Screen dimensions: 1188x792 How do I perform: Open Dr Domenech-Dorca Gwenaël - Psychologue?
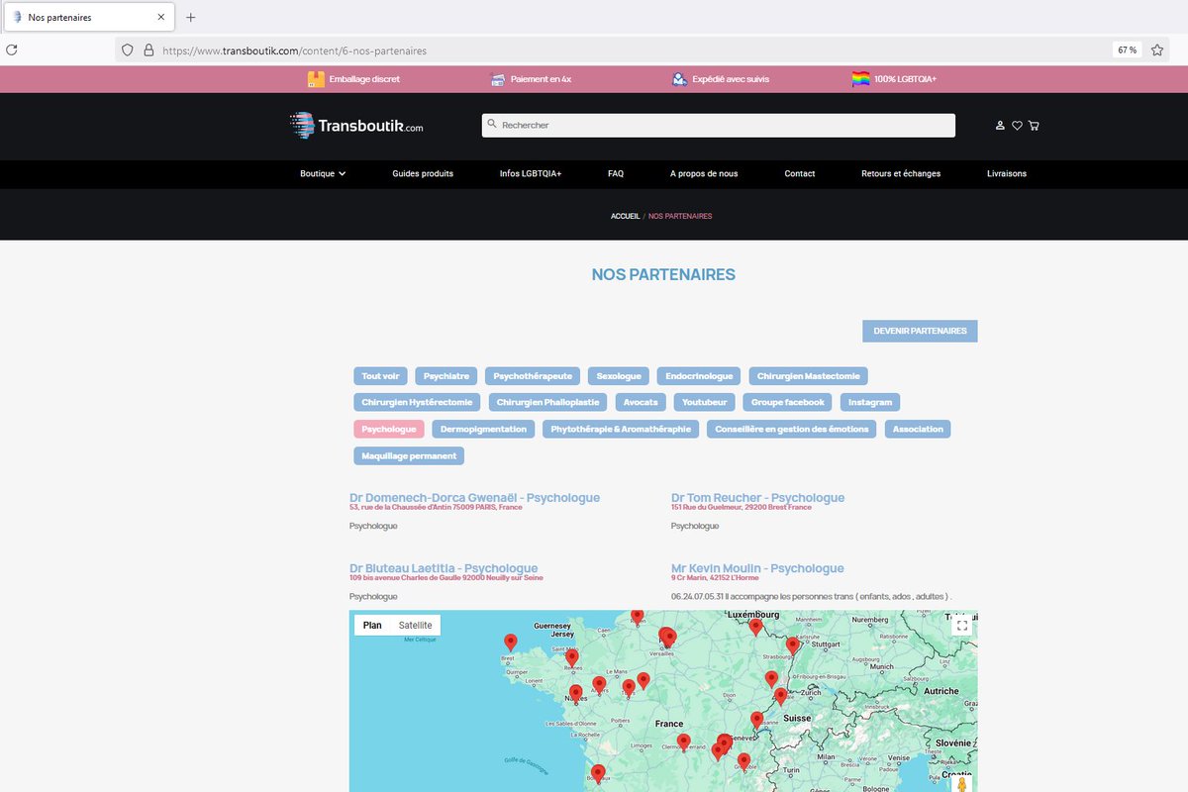click(474, 498)
